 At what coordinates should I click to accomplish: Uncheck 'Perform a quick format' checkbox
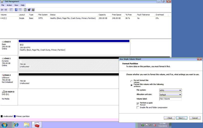click(x=138, y=104)
